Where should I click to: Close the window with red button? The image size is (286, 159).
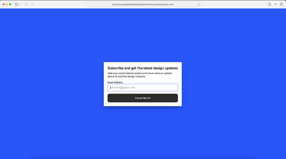coord(4,4)
